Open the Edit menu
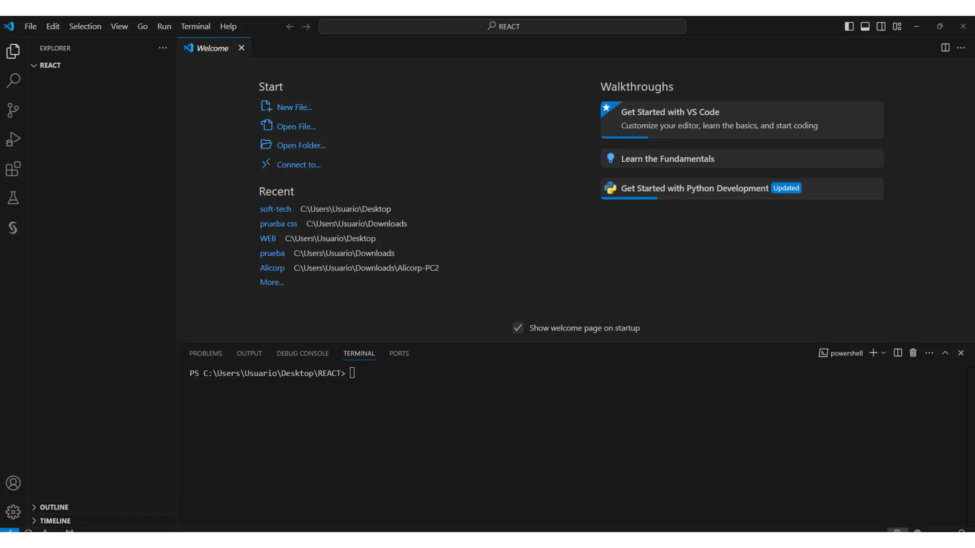 coord(53,27)
